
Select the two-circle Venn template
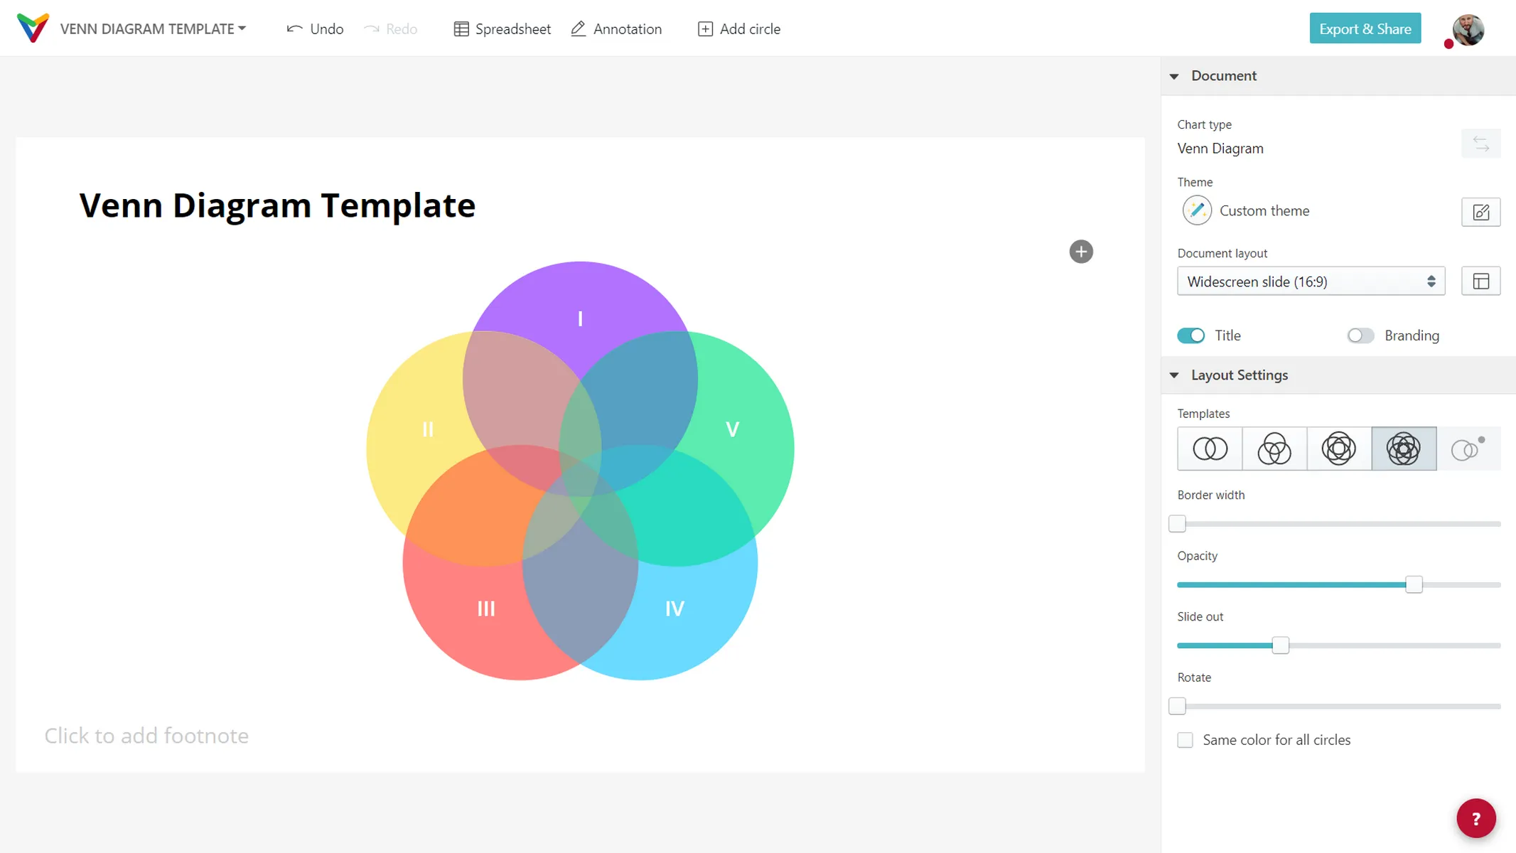click(x=1209, y=449)
